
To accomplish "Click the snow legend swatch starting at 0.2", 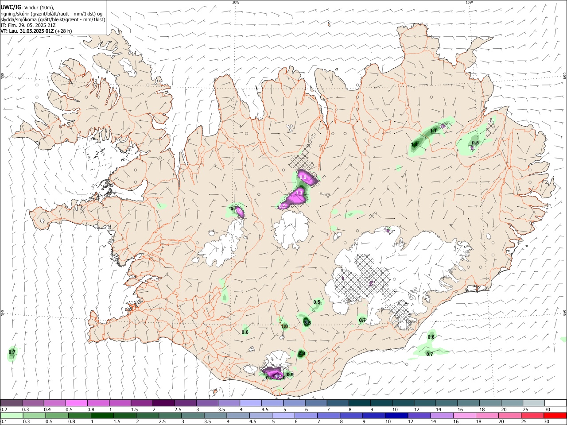I will pos(11,403).
